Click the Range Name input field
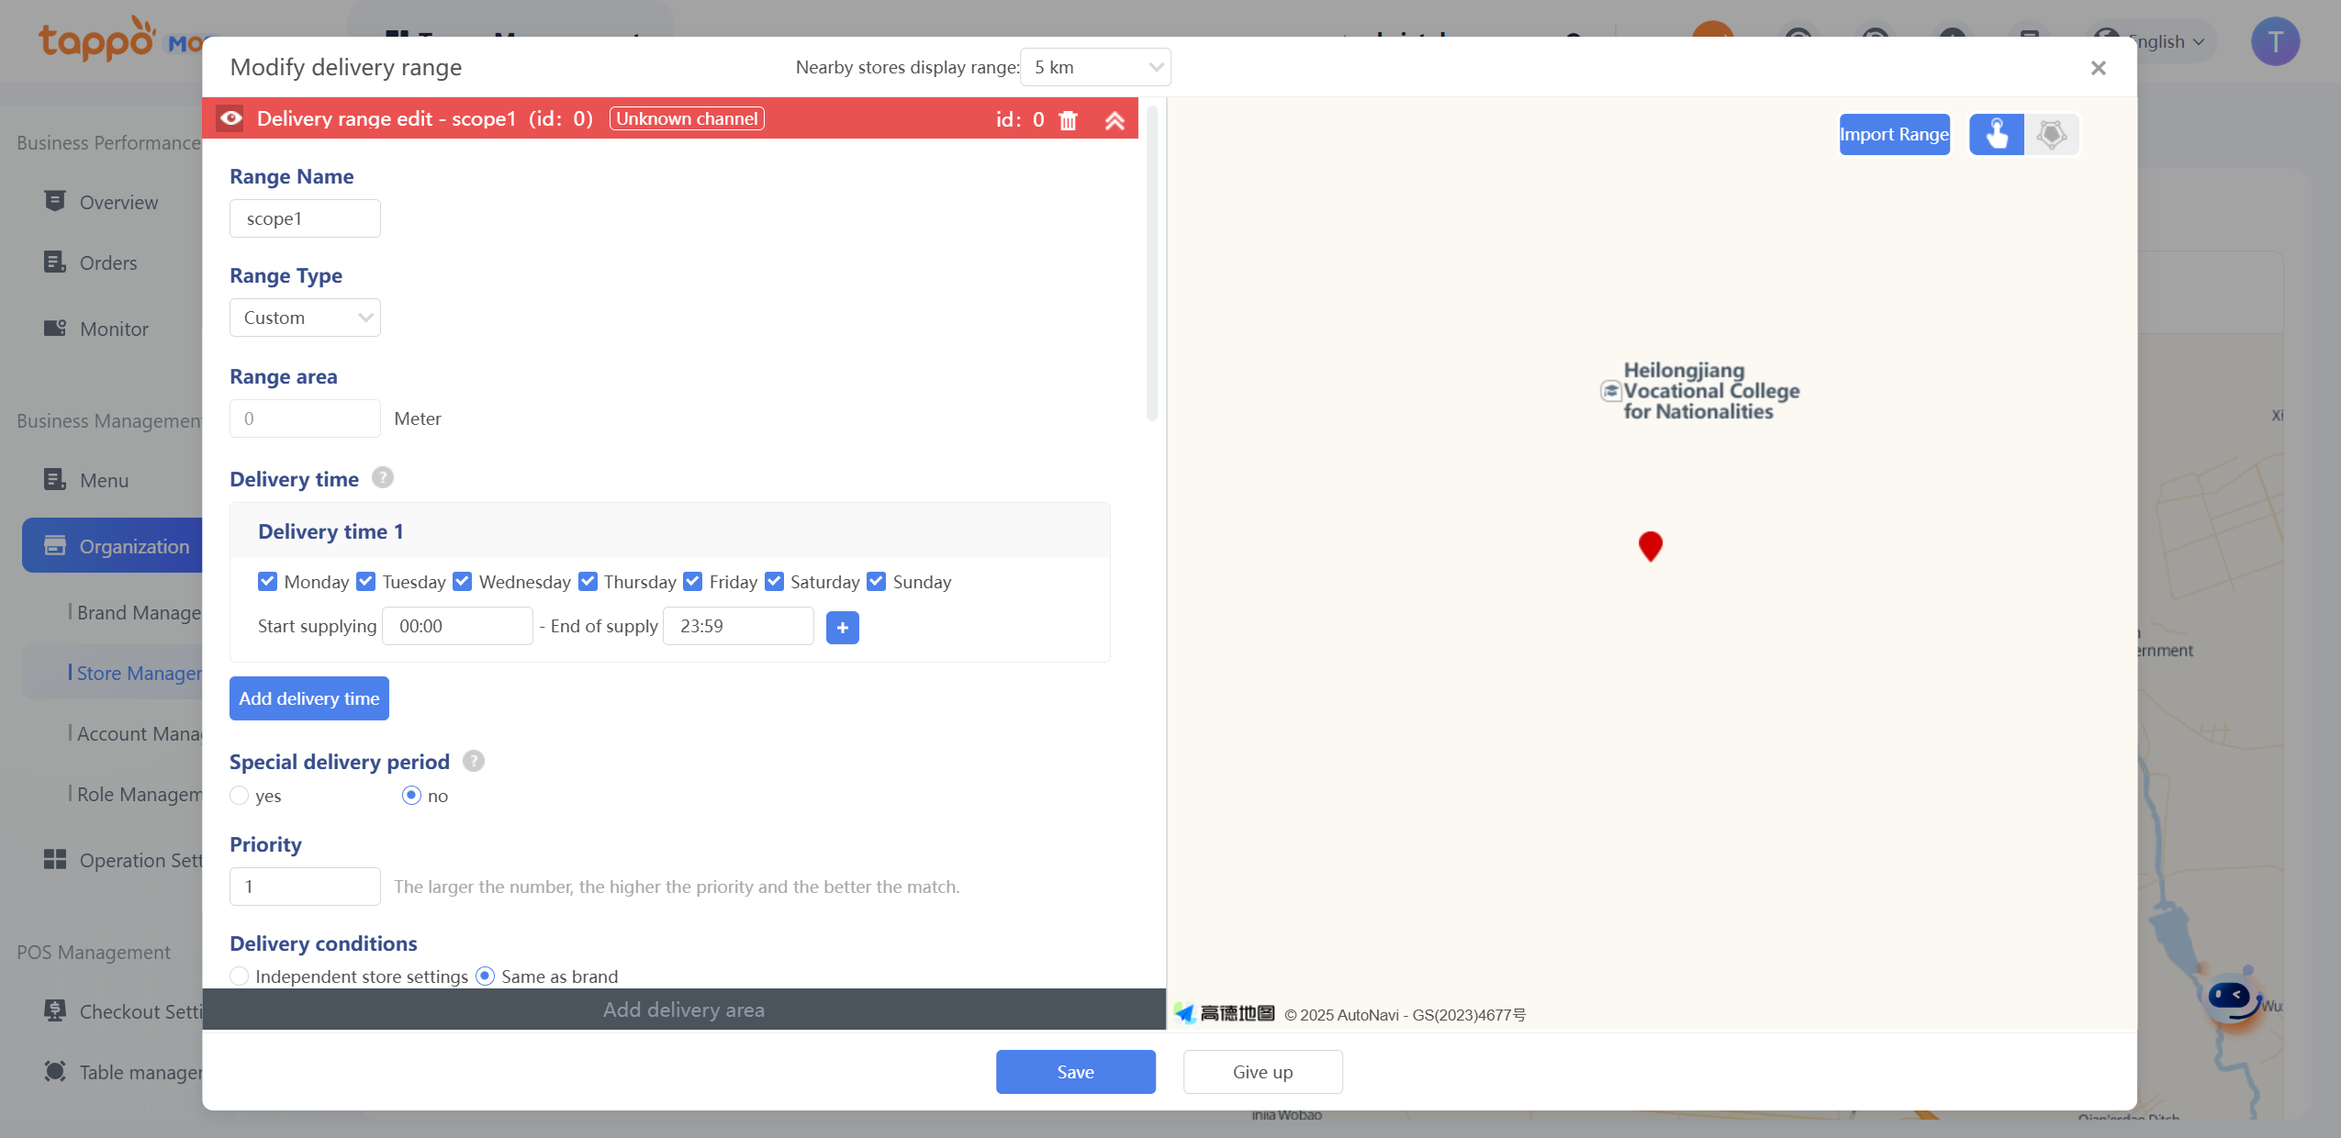Viewport: 2341px width, 1138px height. pos(305,219)
